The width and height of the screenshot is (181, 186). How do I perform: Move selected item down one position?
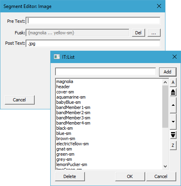[173, 122]
